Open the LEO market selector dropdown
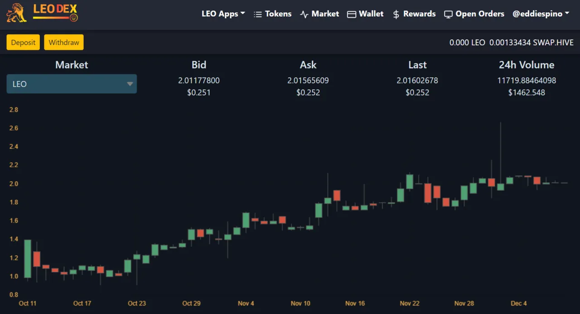 (72, 84)
